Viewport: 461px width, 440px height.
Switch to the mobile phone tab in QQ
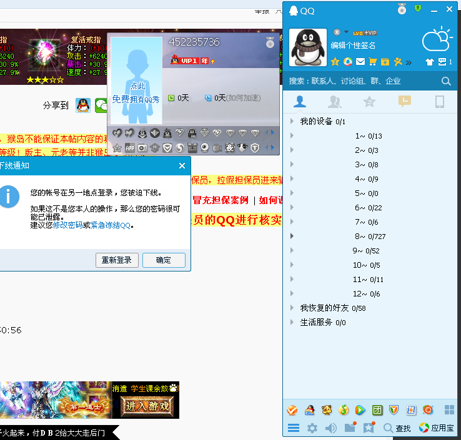point(440,102)
